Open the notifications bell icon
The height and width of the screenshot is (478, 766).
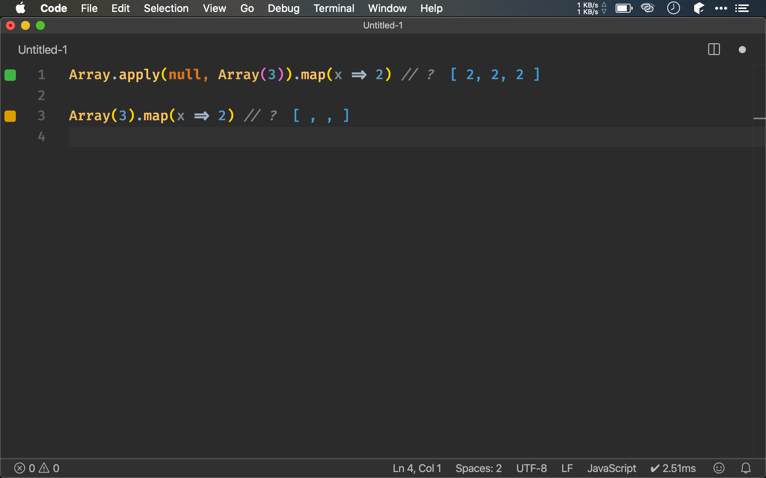coord(746,468)
